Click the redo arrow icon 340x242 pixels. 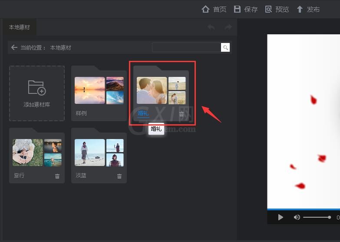click(228, 27)
